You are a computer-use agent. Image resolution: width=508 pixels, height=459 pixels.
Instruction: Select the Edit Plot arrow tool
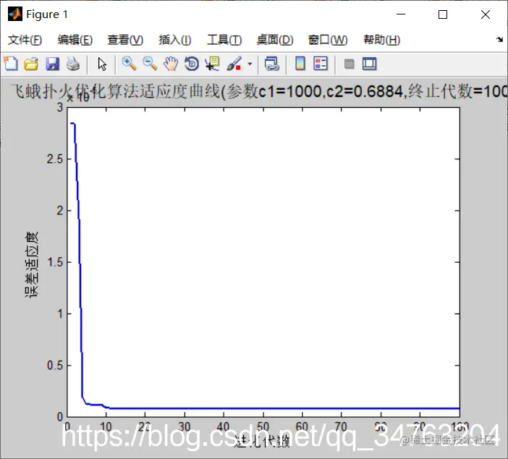tap(102, 64)
